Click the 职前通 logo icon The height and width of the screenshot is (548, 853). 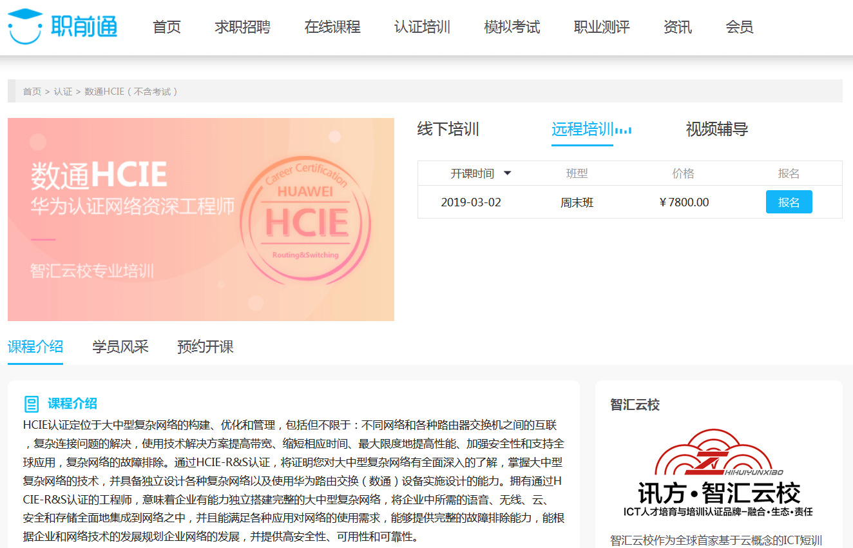26,26
